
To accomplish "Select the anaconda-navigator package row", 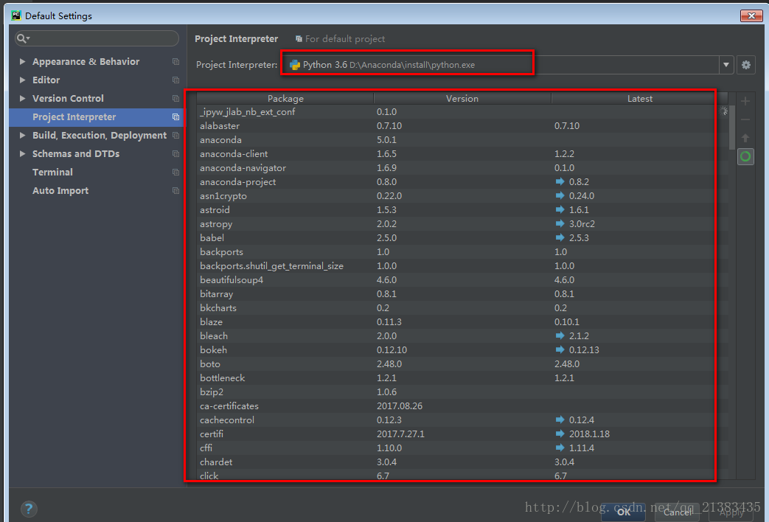I will [462, 168].
